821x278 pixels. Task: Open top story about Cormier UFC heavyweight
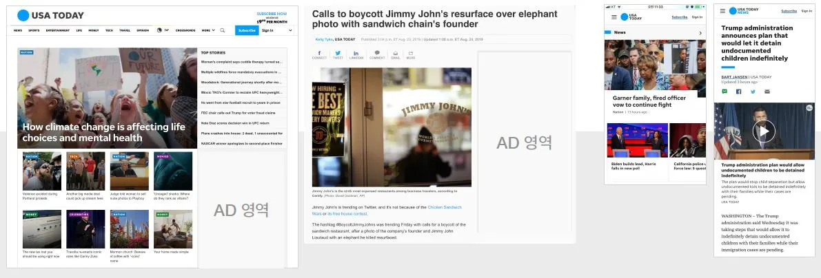click(x=242, y=92)
